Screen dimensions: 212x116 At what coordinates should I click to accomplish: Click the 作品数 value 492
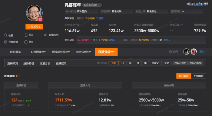point(94,31)
